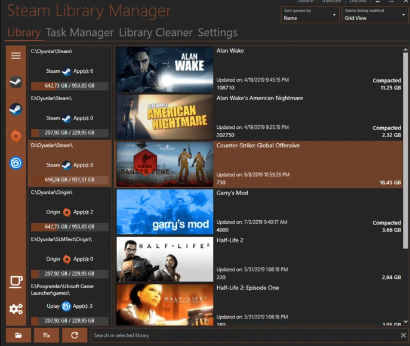Open settings via the gears icon
The image size is (410, 346).
click(x=16, y=309)
